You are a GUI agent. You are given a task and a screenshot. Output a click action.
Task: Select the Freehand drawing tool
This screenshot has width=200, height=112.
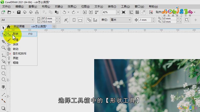coord(3,56)
